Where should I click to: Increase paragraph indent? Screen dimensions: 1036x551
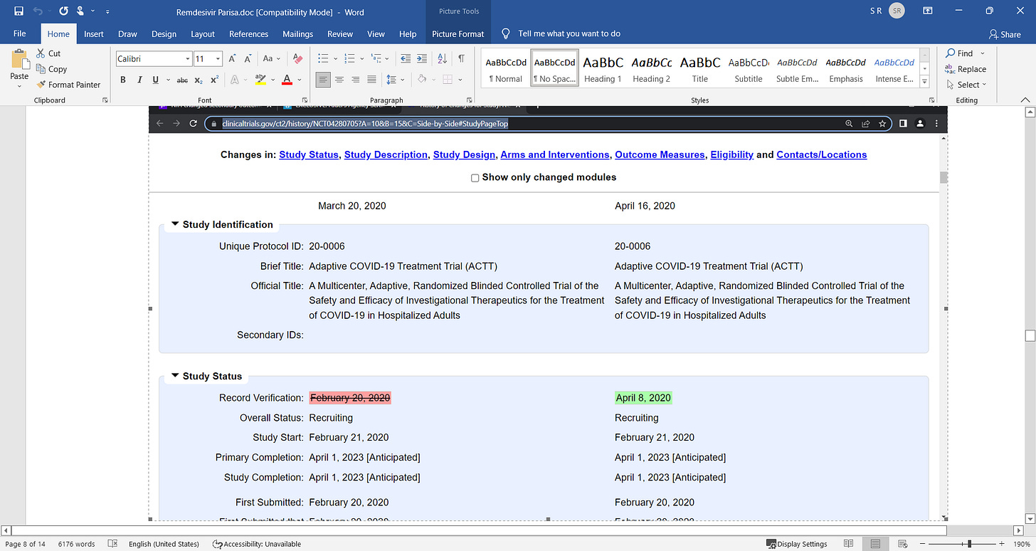[x=423, y=58]
